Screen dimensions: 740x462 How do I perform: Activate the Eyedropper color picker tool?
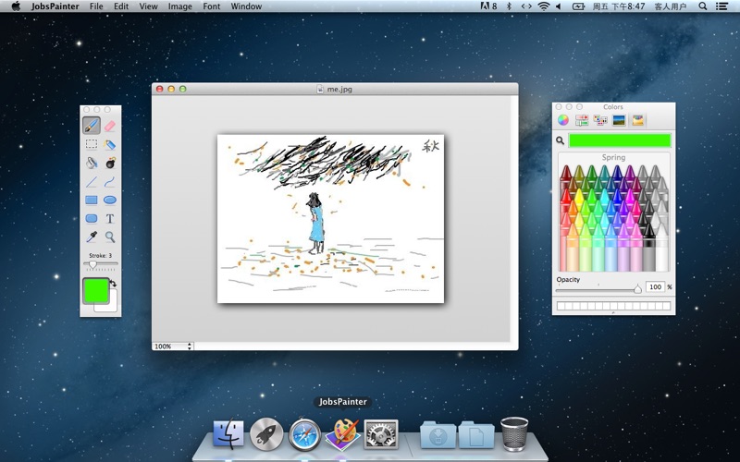tap(91, 237)
